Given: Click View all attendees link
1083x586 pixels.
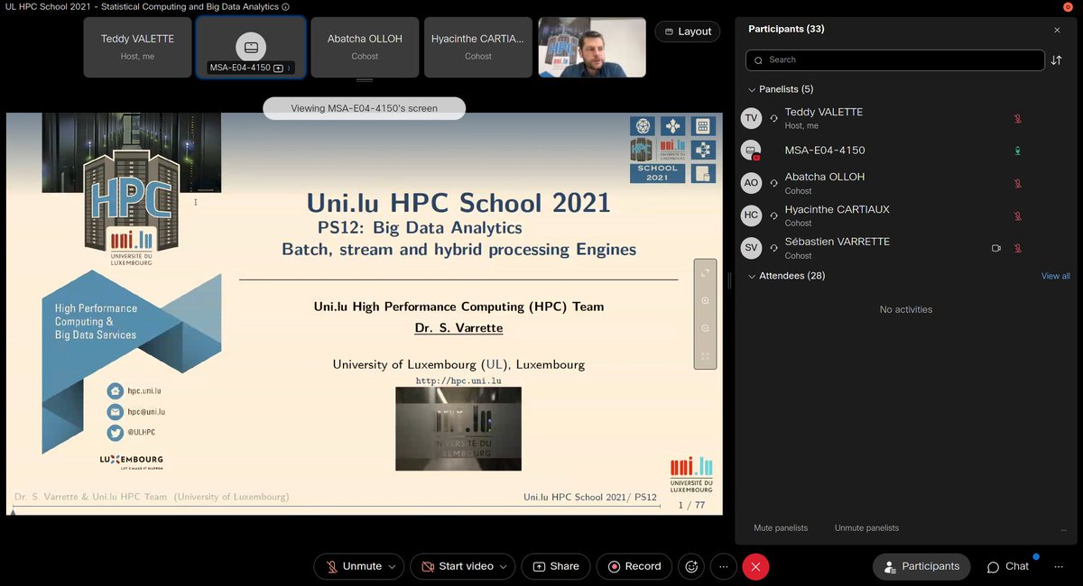Looking at the screenshot, I should pyautogui.click(x=1055, y=276).
